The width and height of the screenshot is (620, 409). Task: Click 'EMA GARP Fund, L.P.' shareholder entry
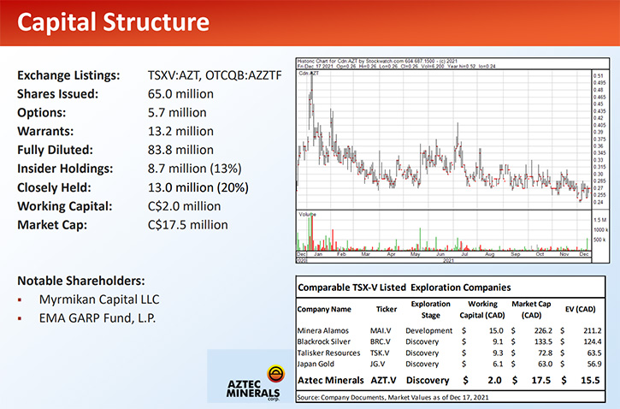tap(97, 318)
